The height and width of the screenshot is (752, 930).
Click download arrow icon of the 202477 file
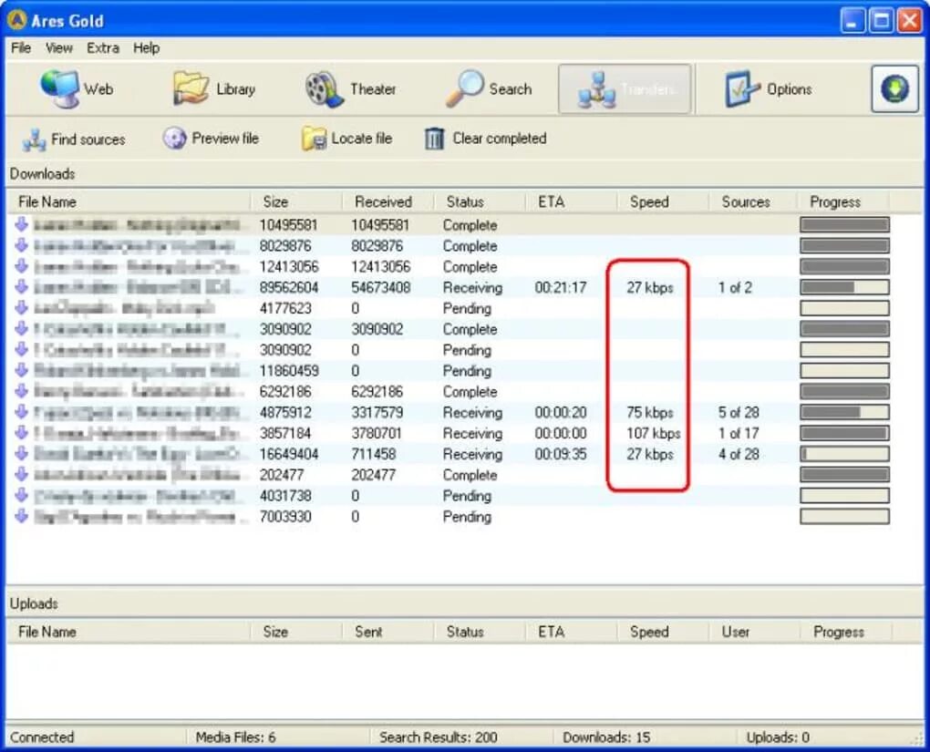21,474
